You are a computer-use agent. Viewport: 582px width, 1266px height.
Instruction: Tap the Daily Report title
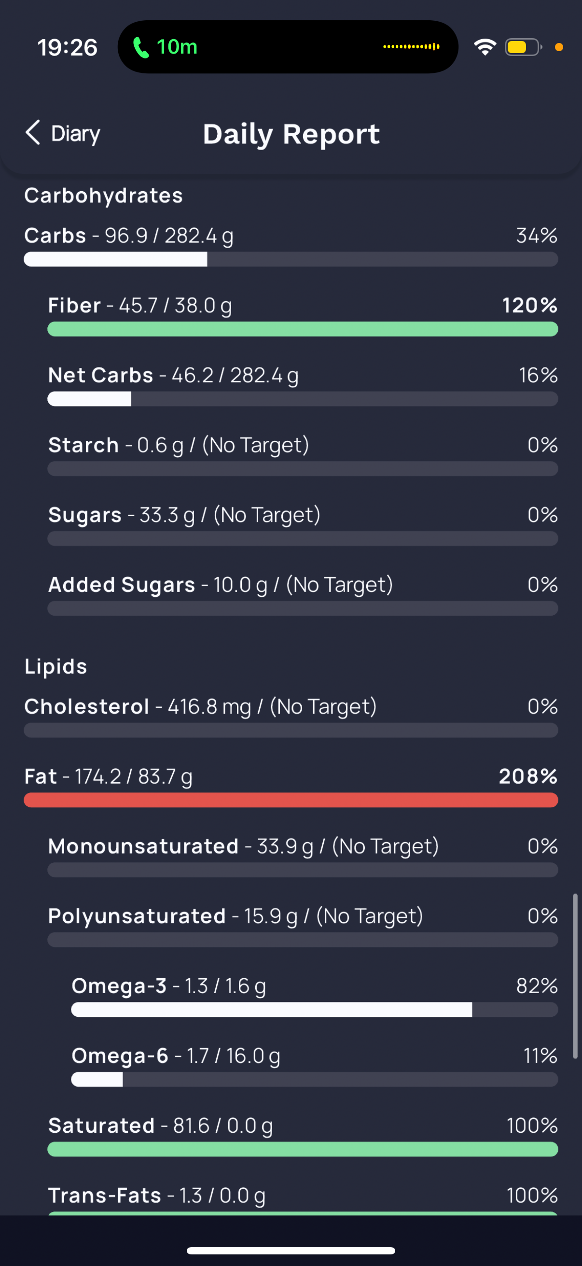pyautogui.click(x=291, y=134)
